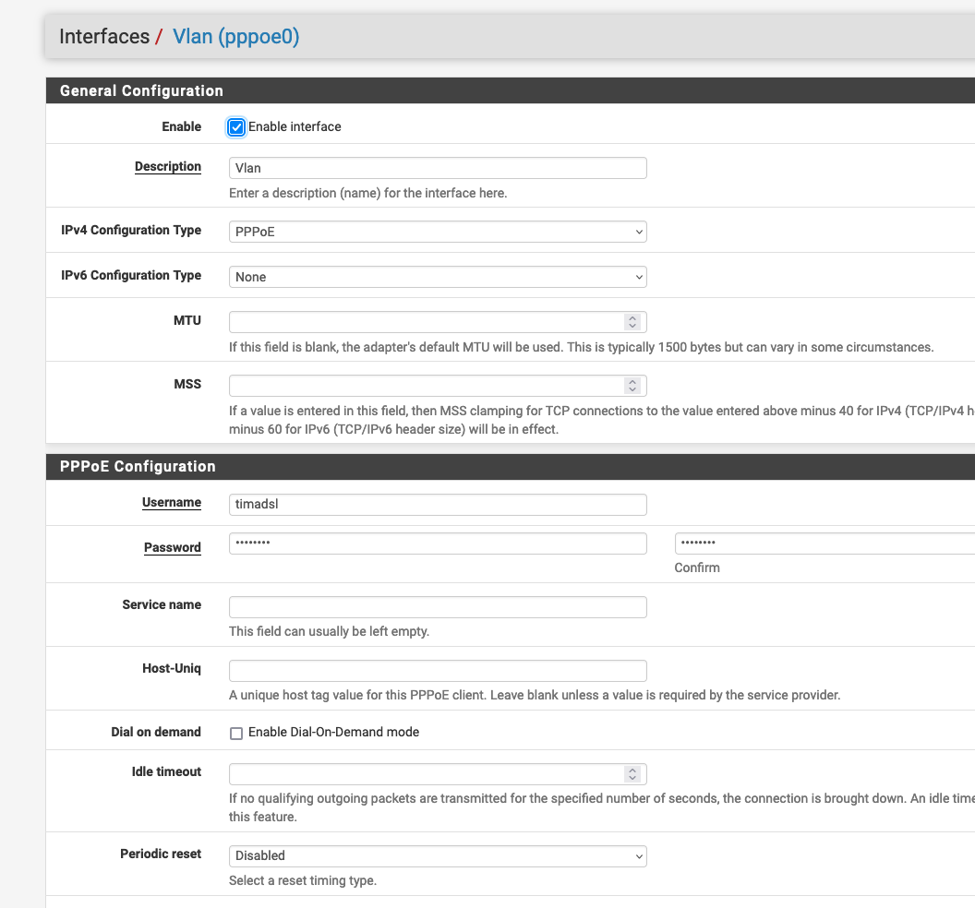This screenshot has height=908, width=975.
Task: Click the MSS field stepper arrows
Action: pos(632,385)
